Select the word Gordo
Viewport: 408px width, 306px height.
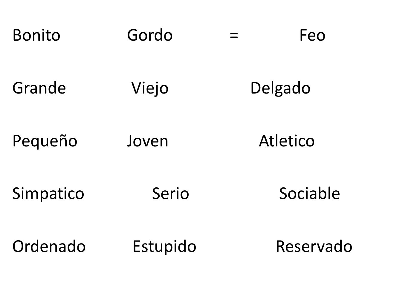click(150, 35)
